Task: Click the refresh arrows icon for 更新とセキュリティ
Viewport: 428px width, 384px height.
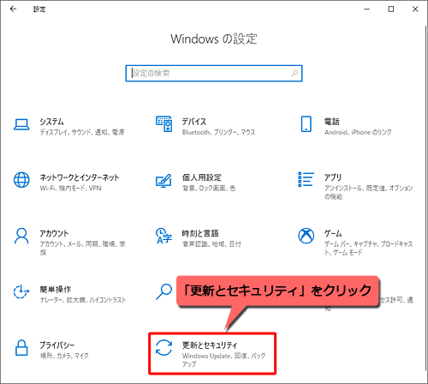Action: (163, 348)
